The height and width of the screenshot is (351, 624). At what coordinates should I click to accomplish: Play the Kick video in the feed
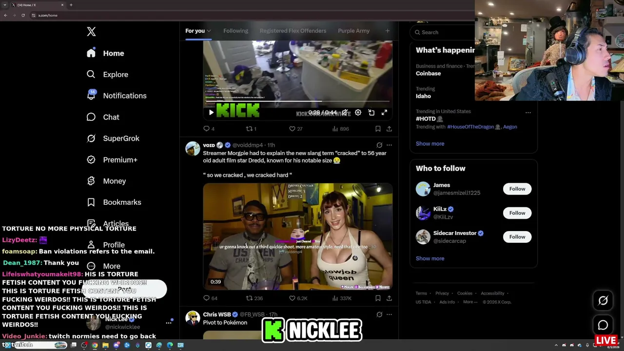click(211, 113)
